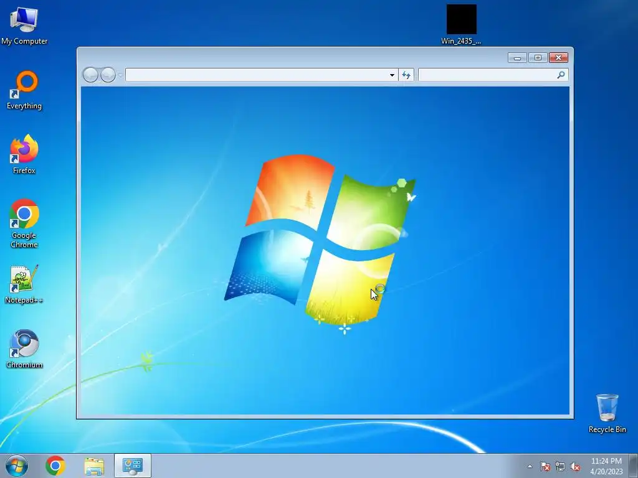Close the open window with red X
Image resolution: width=638 pixels, height=478 pixels.
558,58
